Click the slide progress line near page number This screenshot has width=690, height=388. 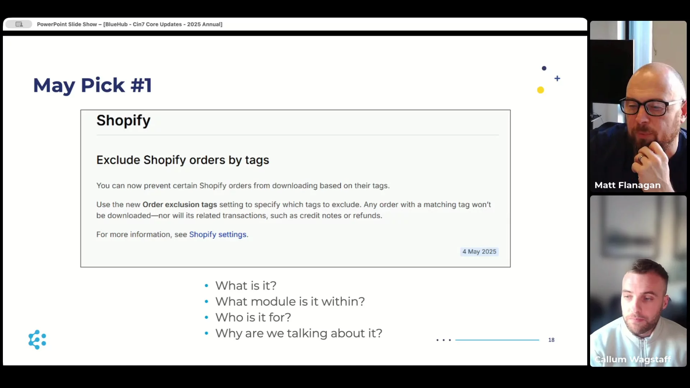click(x=497, y=340)
